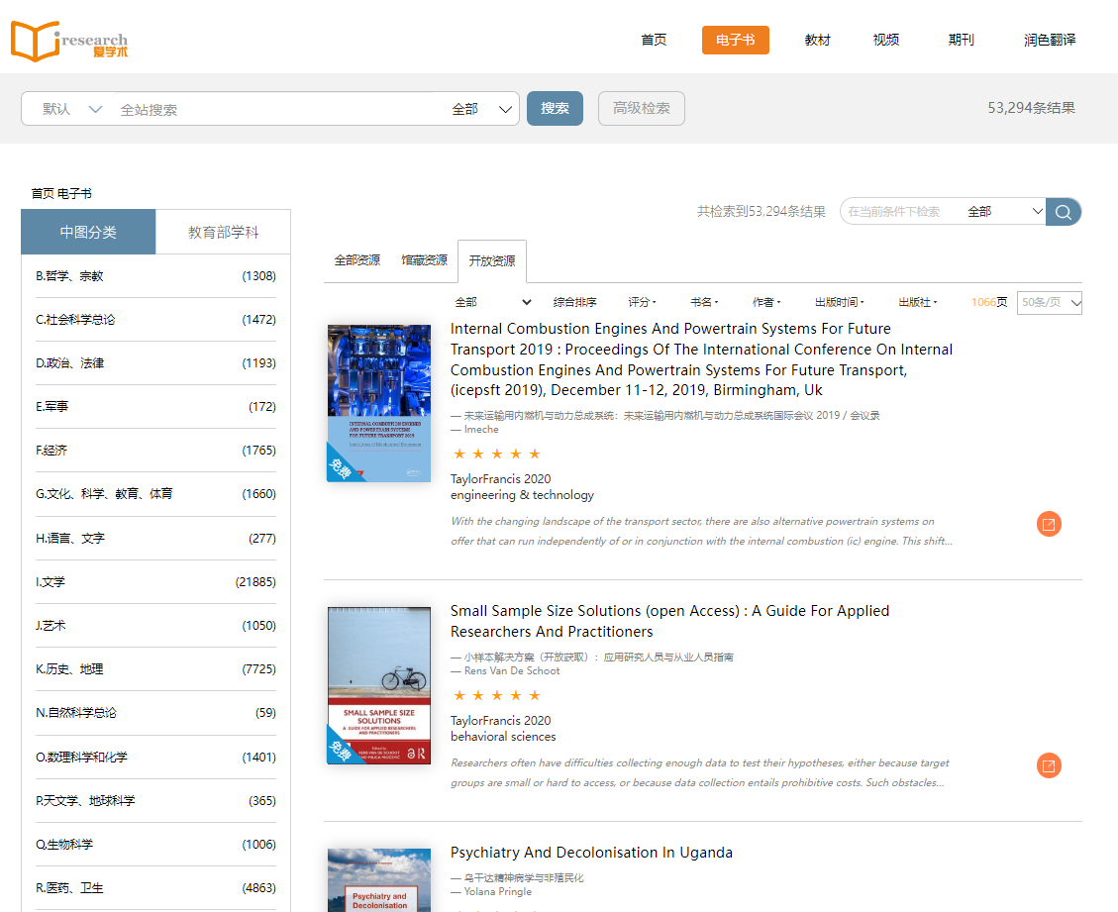Open 润色翻译 in top navigation
Screen dimensions: 1118x912
pyautogui.click(x=1050, y=40)
